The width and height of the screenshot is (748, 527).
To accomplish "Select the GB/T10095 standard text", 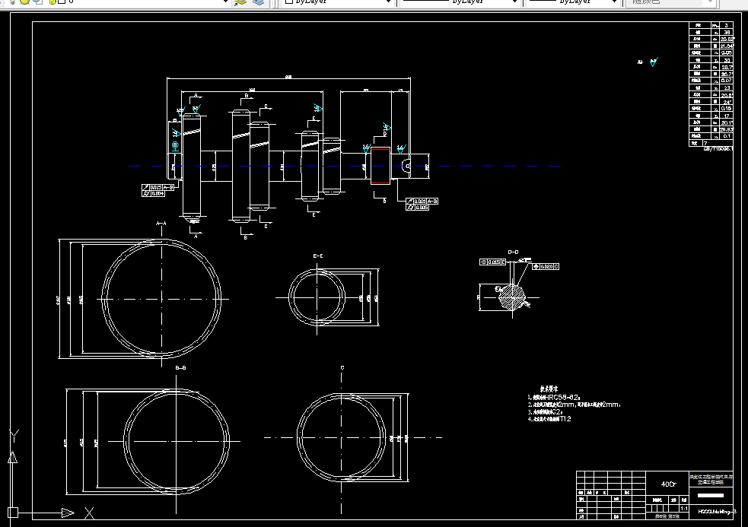I will click(718, 149).
